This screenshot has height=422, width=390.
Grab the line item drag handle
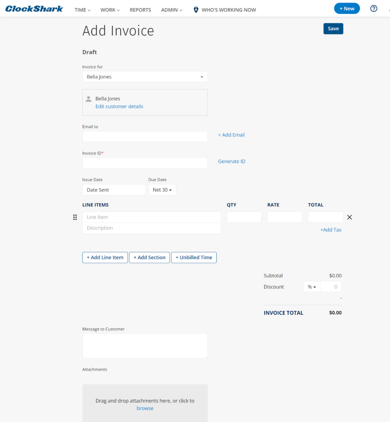tap(75, 217)
